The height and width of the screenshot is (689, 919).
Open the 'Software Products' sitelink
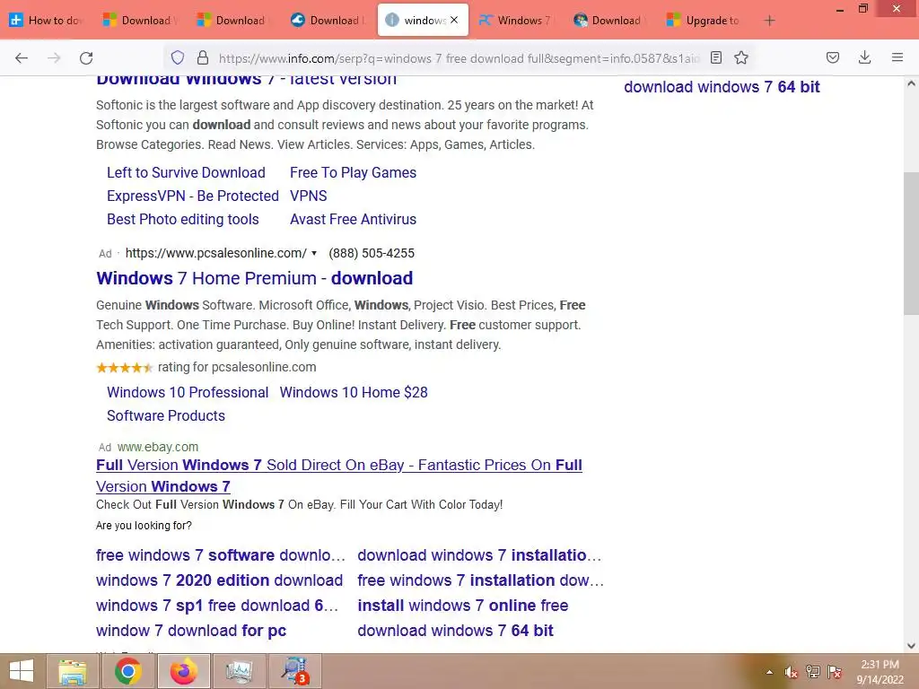click(x=166, y=416)
